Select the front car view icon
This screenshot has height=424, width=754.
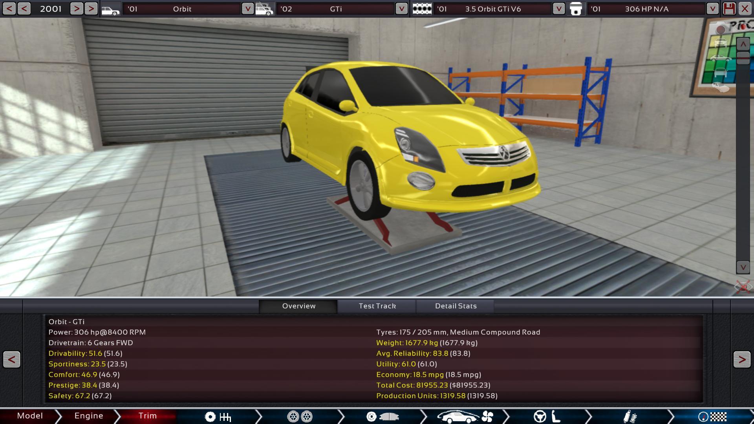tap(721, 42)
